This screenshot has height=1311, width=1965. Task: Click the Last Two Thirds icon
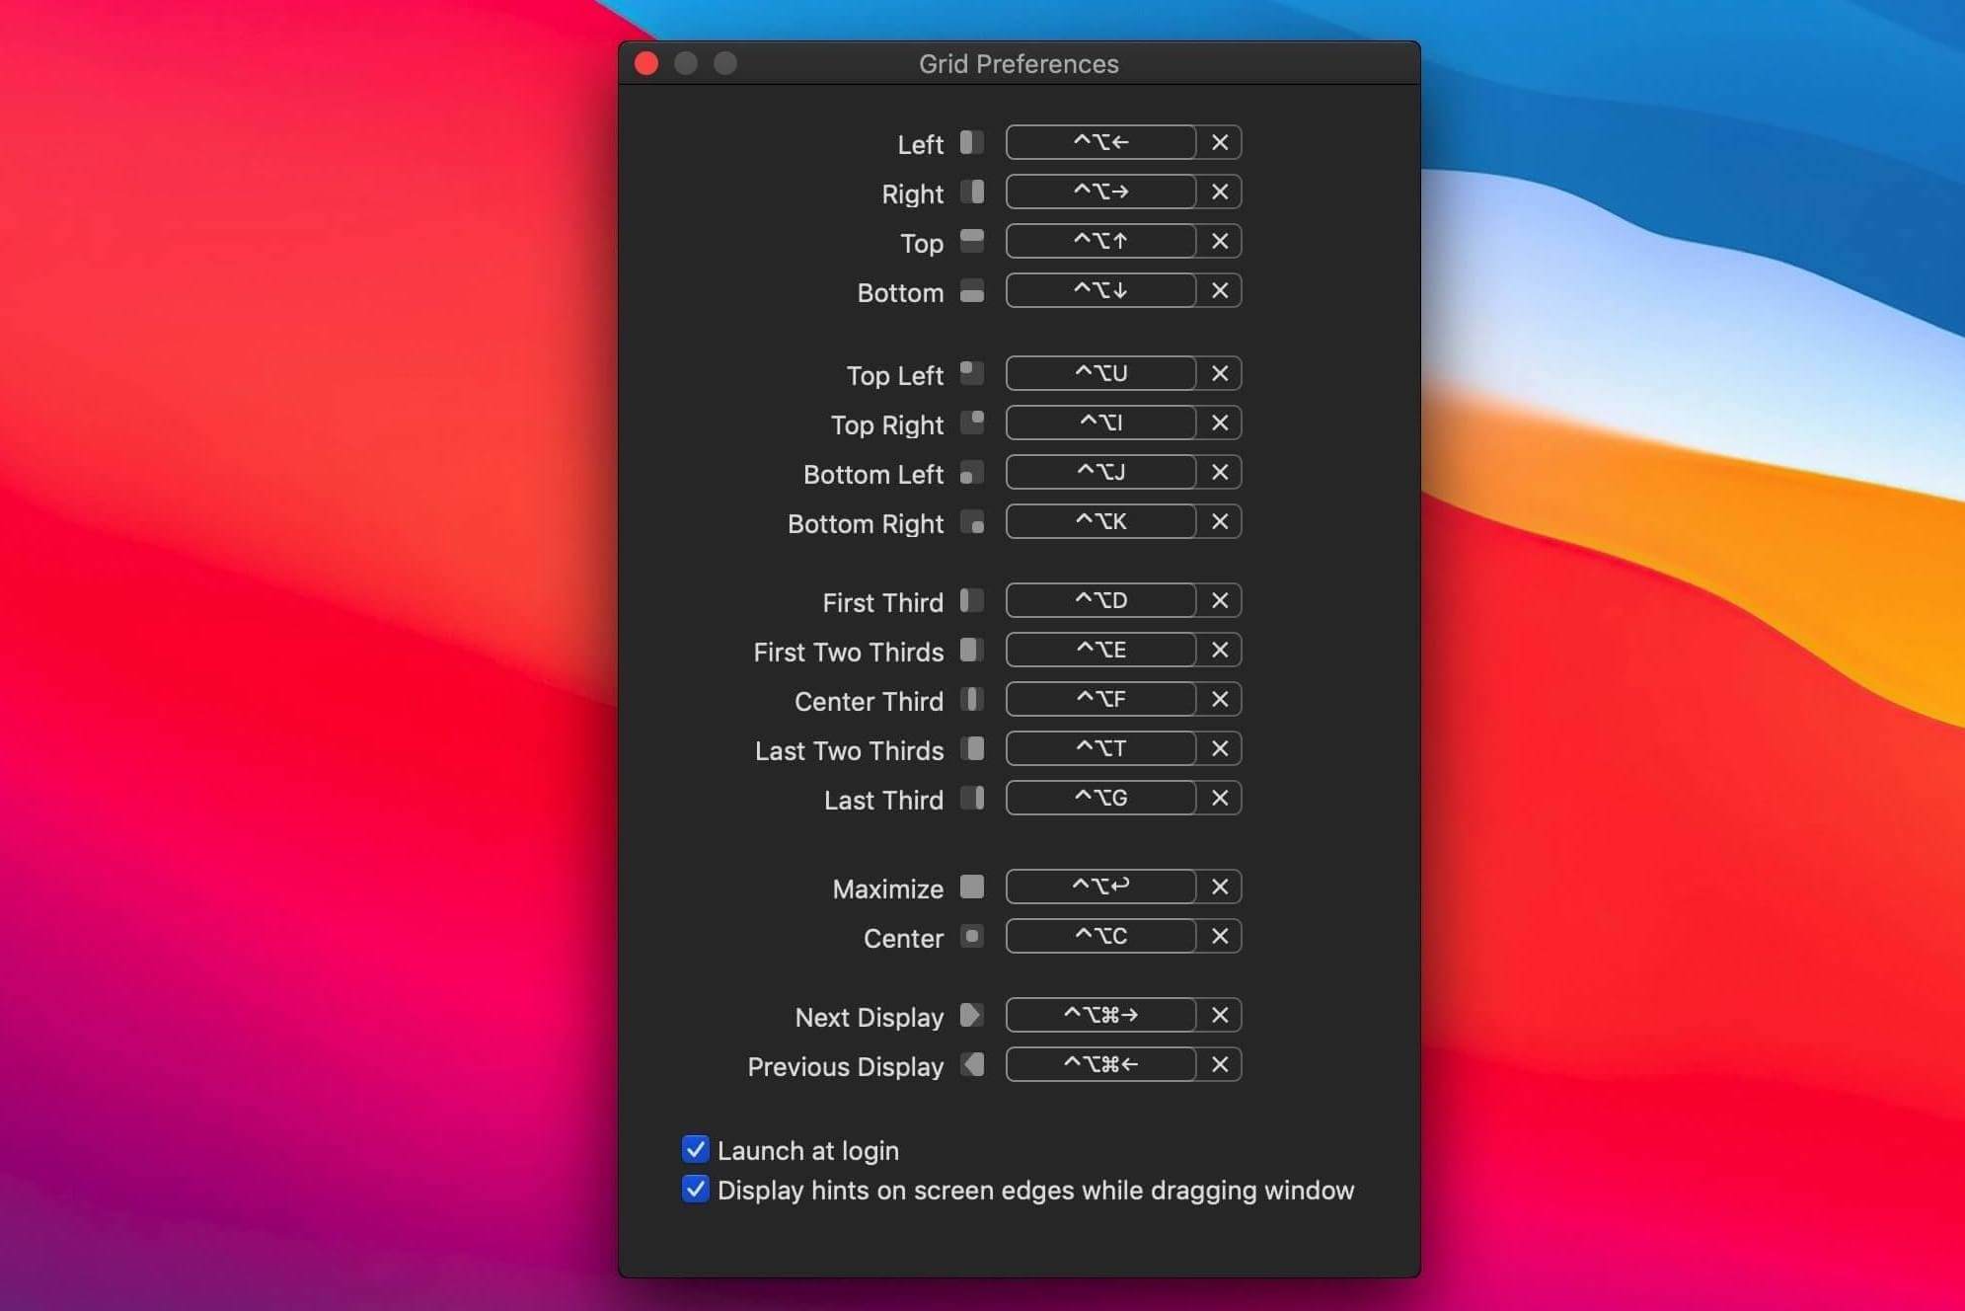[x=972, y=749]
